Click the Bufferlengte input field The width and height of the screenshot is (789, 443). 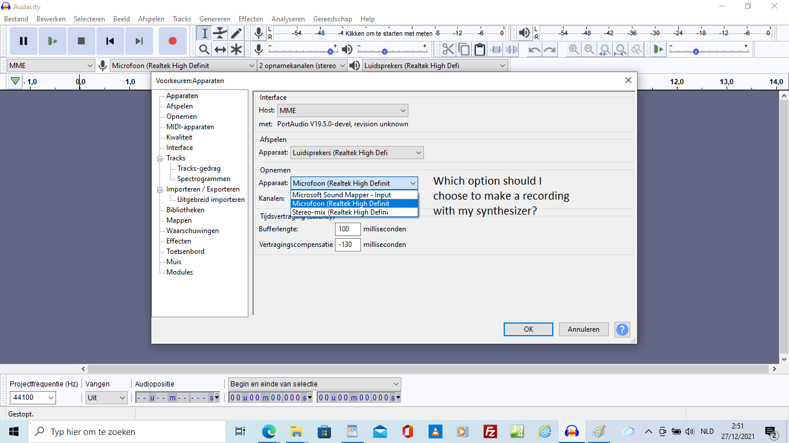pos(348,229)
